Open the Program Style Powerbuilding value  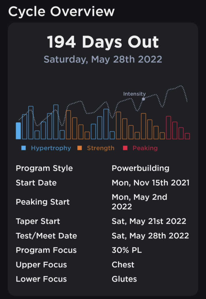140,168
